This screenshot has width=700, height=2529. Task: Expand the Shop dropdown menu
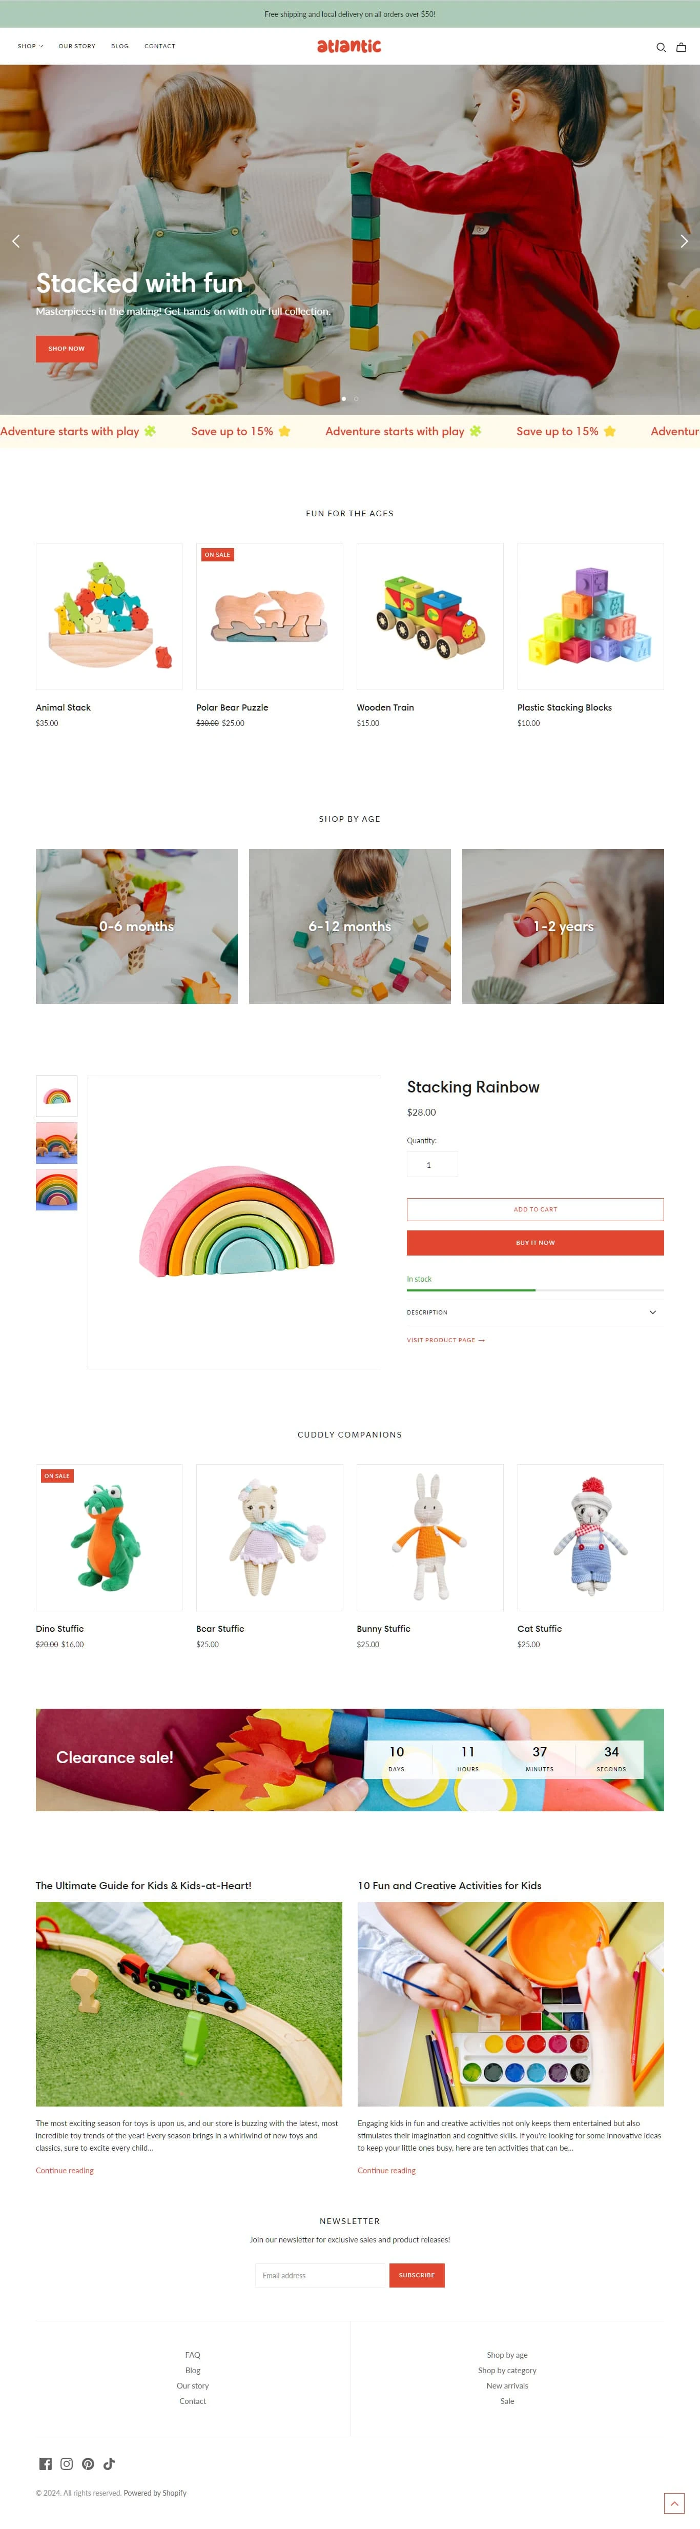click(x=30, y=46)
